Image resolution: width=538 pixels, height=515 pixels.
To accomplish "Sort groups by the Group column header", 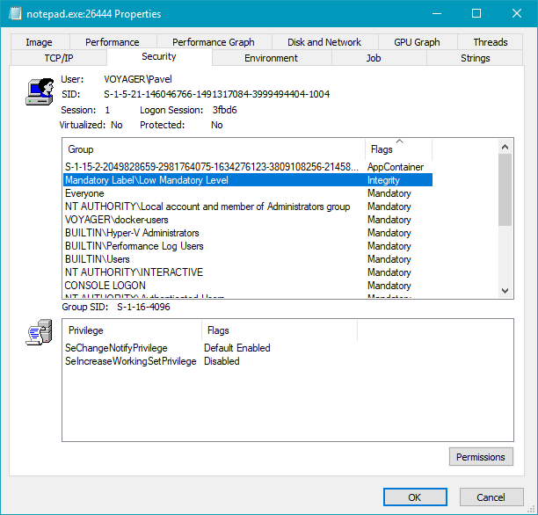I will coord(214,149).
